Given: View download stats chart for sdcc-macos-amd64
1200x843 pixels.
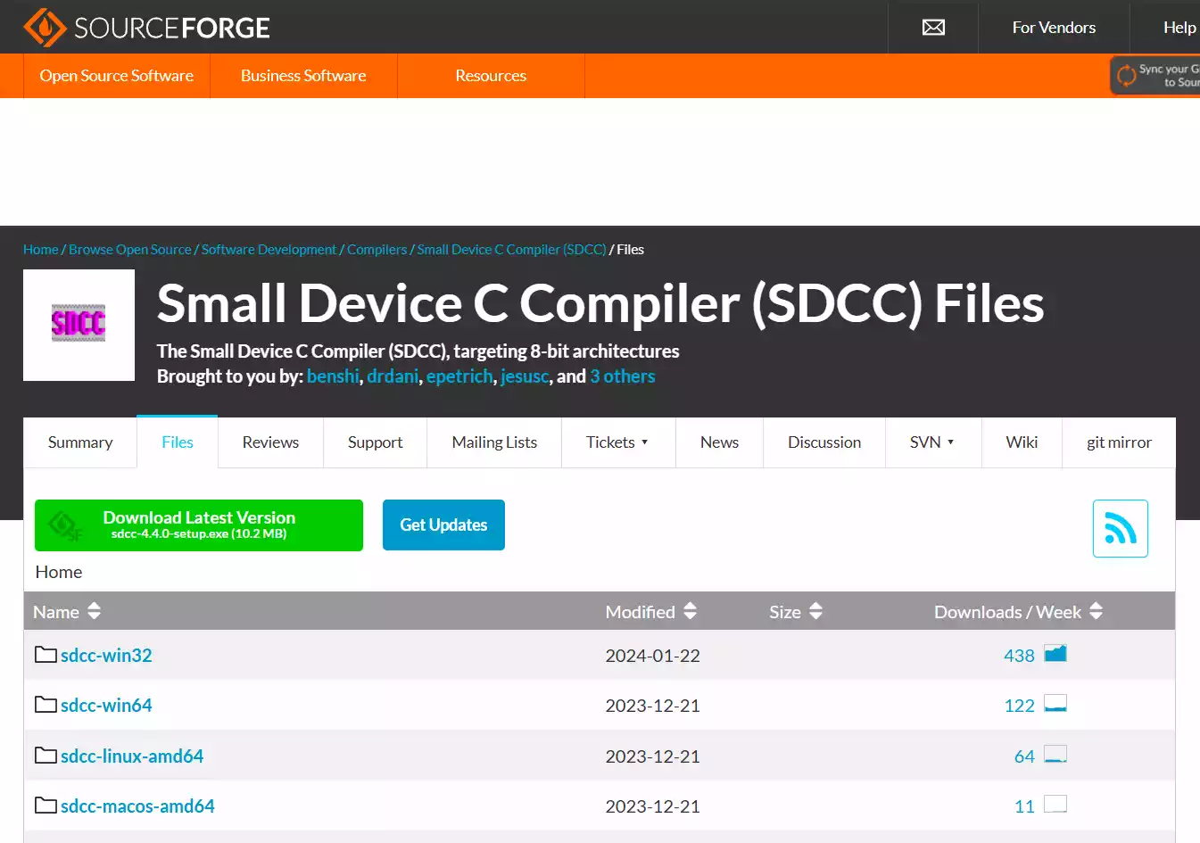Looking at the screenshot, I should (x=1055, y=805).
